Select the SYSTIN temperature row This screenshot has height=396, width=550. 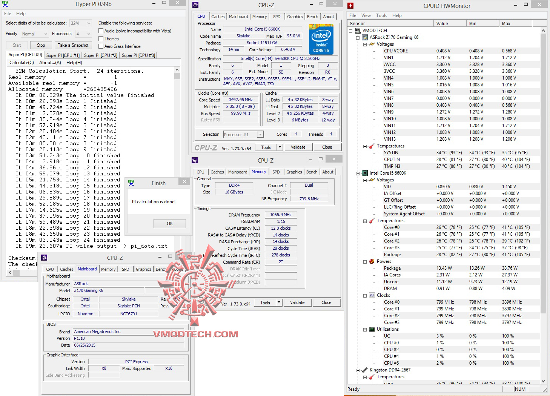[462, 153]
